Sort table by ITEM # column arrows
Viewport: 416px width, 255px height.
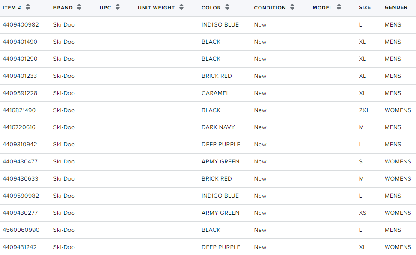click(x=27, y=7)
